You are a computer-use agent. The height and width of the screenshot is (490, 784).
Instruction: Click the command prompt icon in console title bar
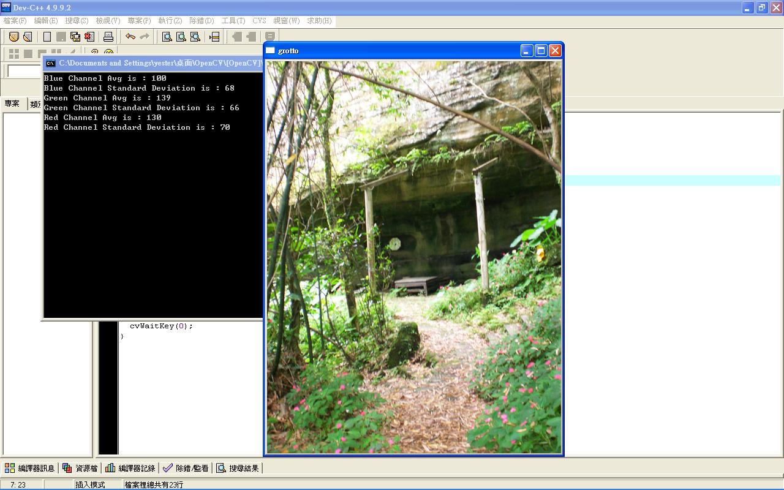pyautogui.click(x=51, y=63)
